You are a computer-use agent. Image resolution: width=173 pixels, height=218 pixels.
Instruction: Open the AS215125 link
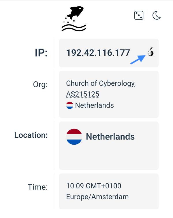point(83,94)
